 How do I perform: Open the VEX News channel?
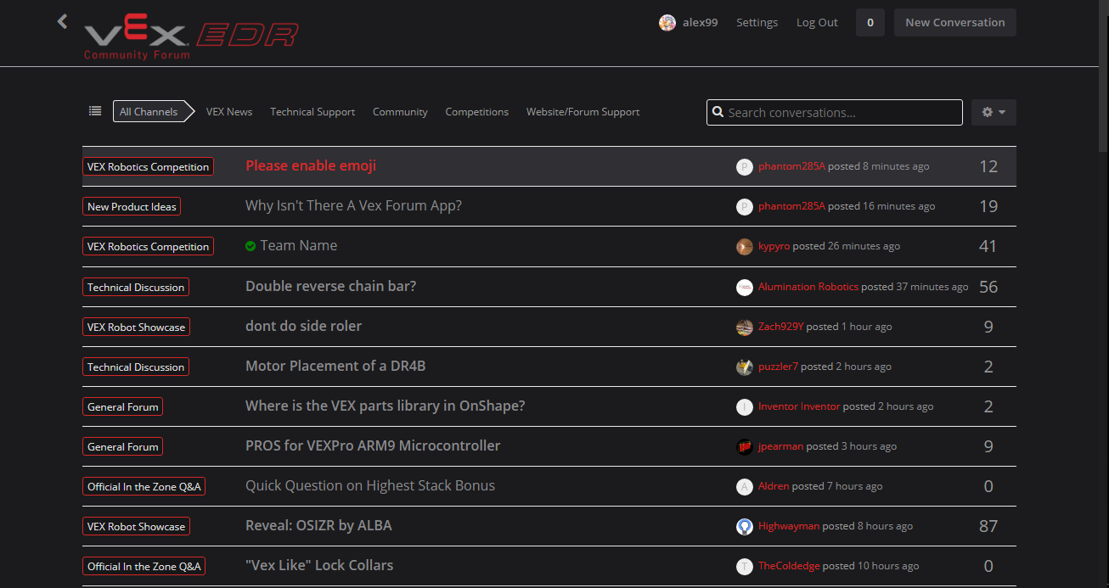pyautogui.click(x=229, y=112)
